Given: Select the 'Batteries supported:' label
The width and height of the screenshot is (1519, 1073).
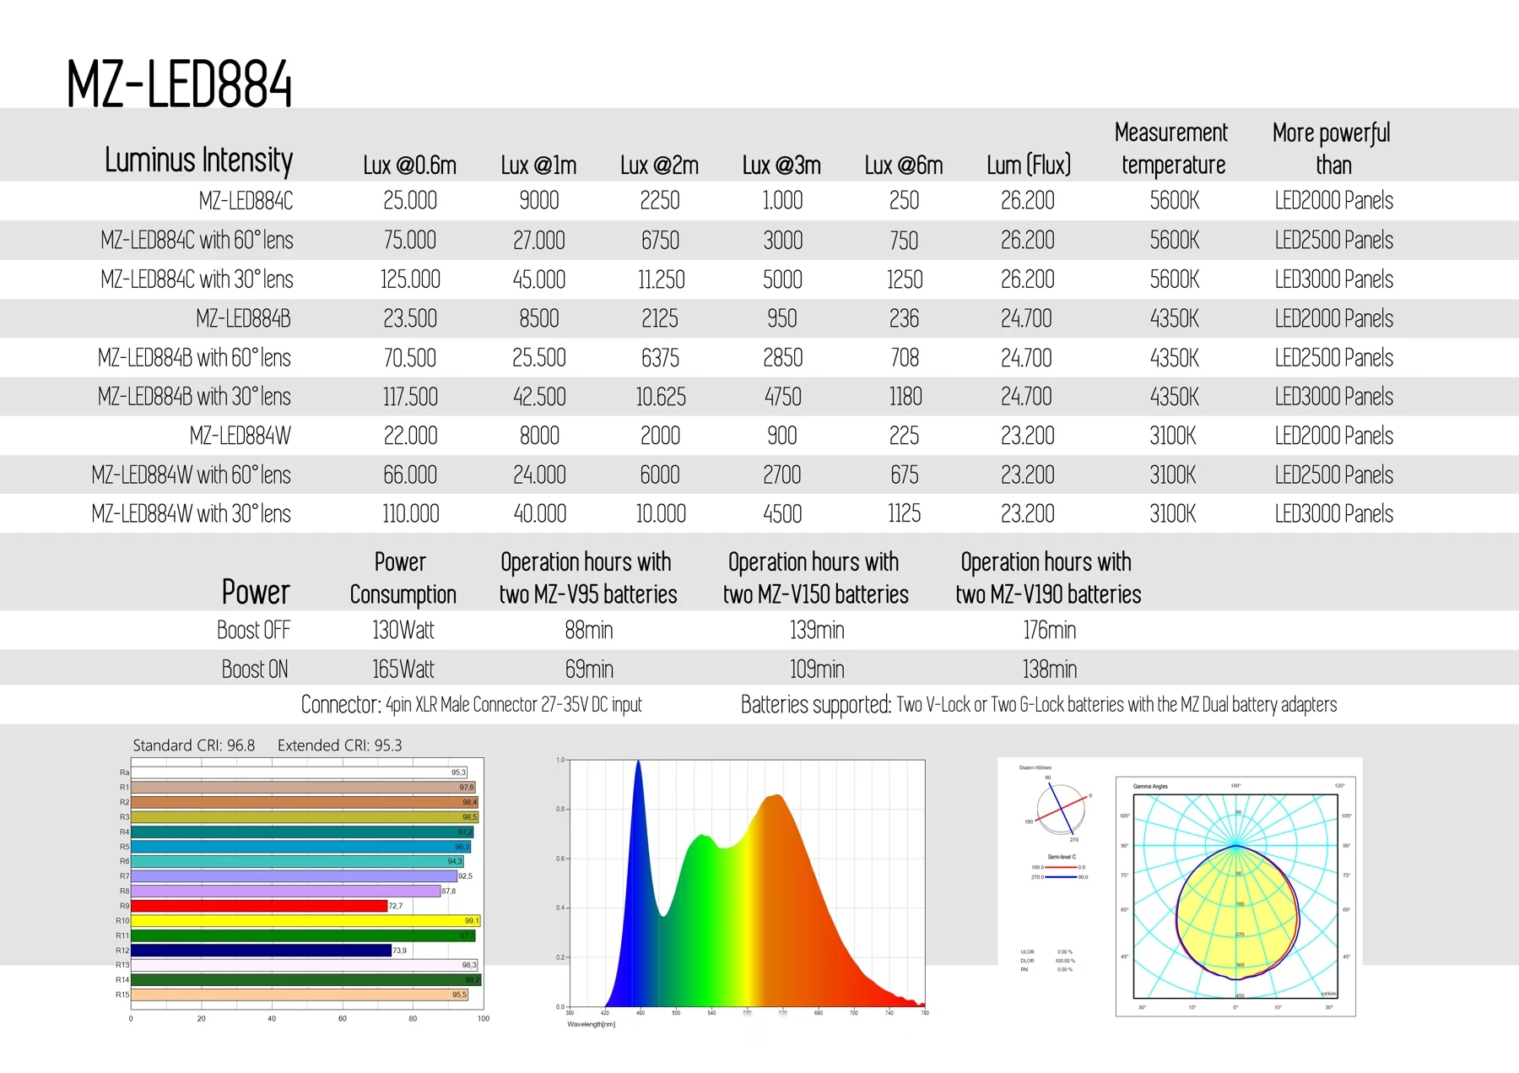Looking at the screenshot, I should point(815,704).
